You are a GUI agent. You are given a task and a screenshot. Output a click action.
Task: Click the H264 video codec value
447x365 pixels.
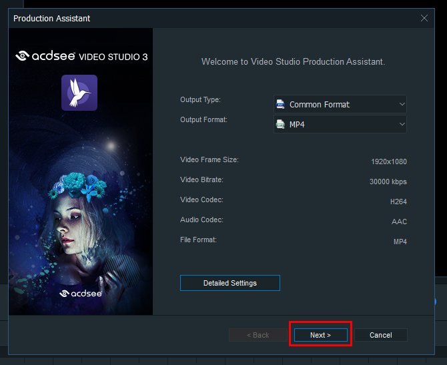[x=398, y=202]
